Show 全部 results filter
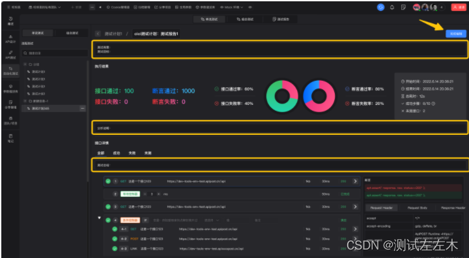Viewport: 469px width, 258px height. point(101,153)
